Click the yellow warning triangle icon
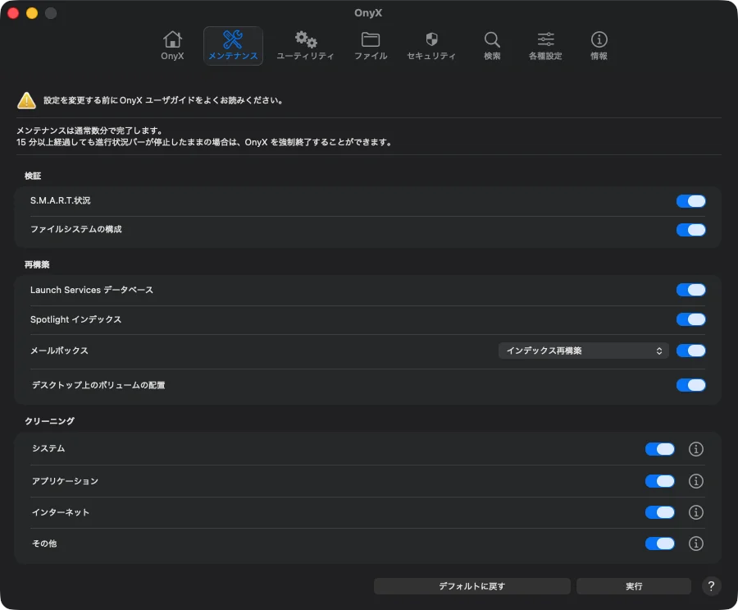The image size is (738, 610). point(26,100)
